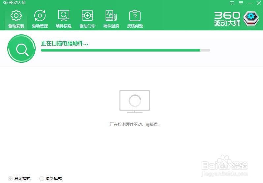Click the green magnifier scan icon
263x183 pixels.
(x=21, y=49)
